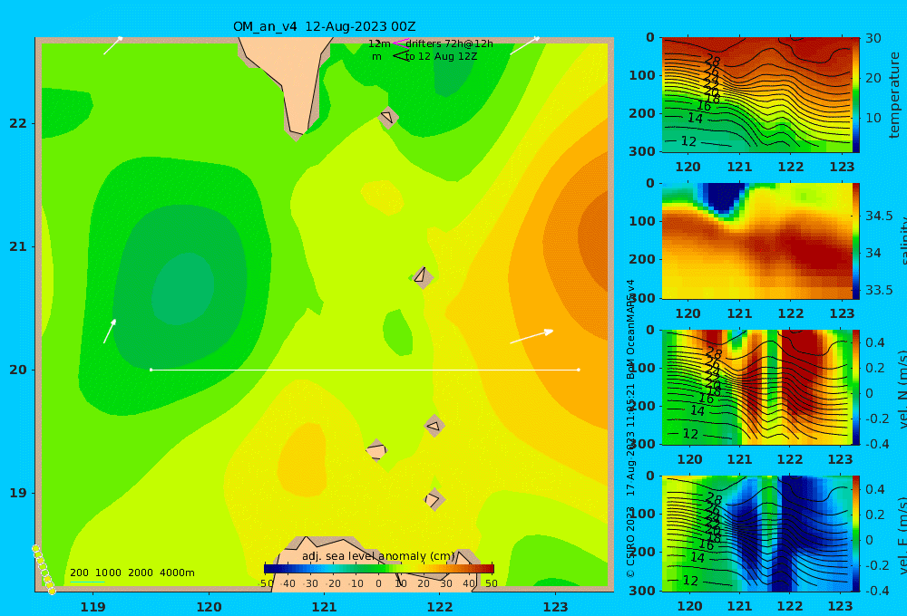Viewport: 907px width, 616px height.
Task: Click the white arrow in the top-right map corner
Action: coord(524,45)
